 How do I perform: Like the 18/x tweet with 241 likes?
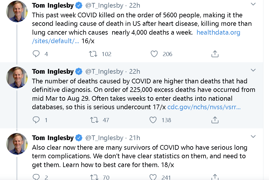[153, 177]
